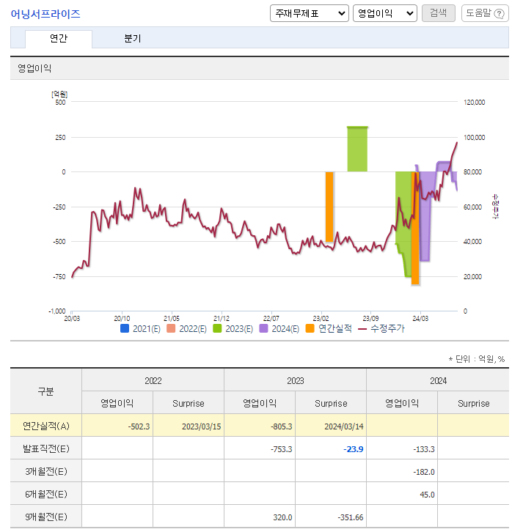Click the 45.0 value cell

pyautogui.click(x=402, y=494)
